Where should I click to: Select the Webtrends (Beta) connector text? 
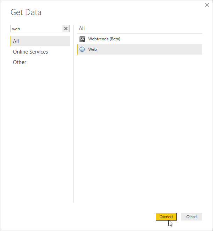point(104,39)
